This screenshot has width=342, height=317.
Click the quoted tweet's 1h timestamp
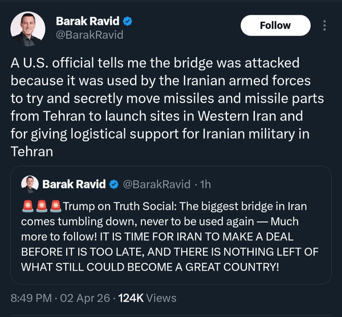click(203, 184)
